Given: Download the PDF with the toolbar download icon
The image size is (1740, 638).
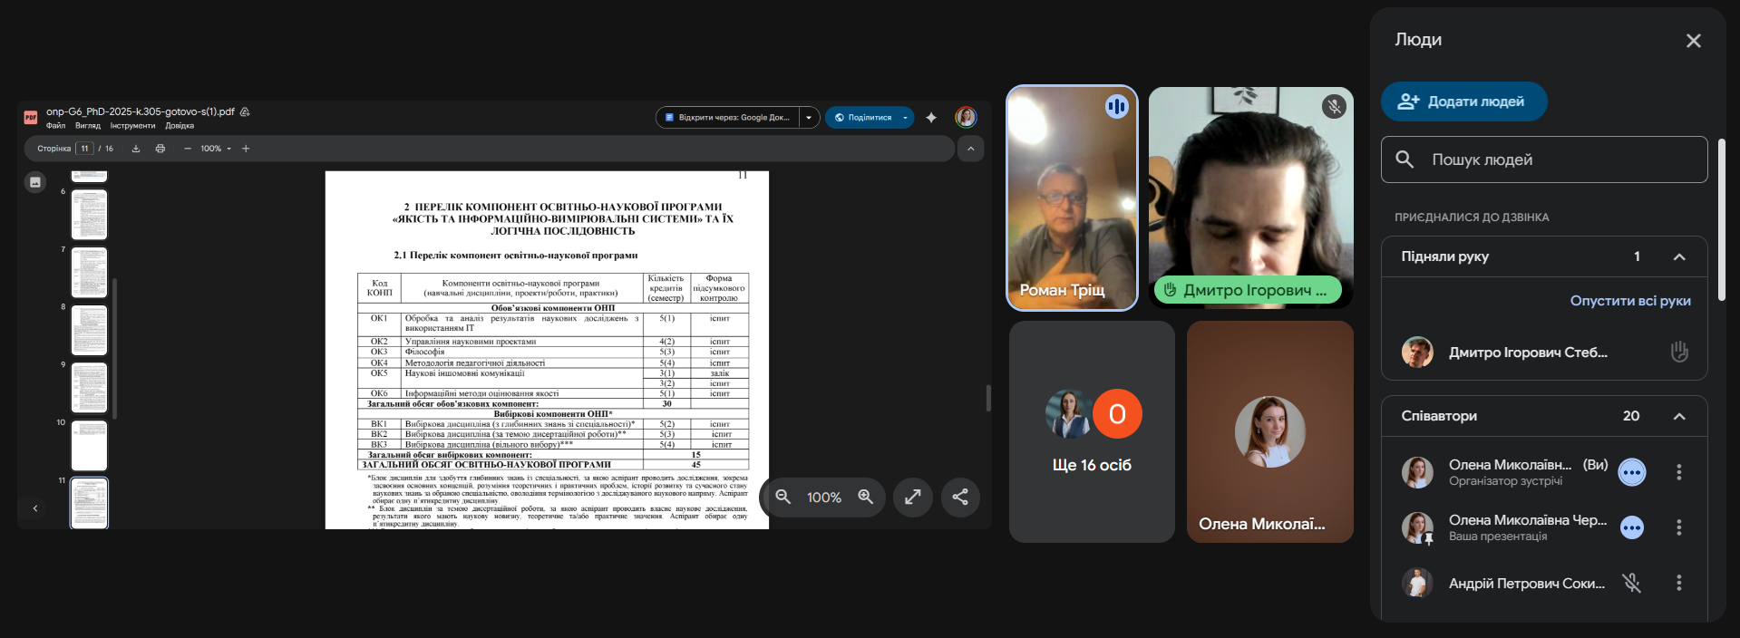Looking at the screenshot, I should point(136,149).
